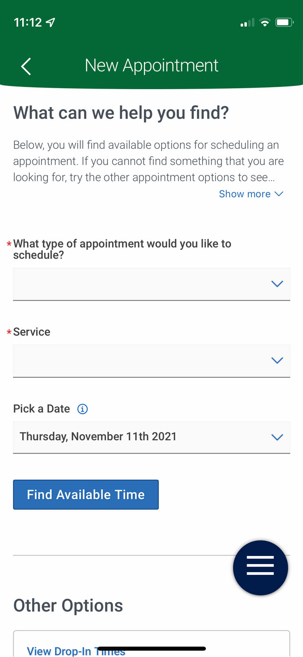Open the floating hamburger menu button
This screenshot has height=657, width=303.
[260, 567]
